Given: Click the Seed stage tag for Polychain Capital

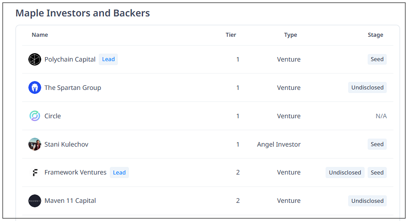Looking at the screenshot, I should [x=377, y=59].
